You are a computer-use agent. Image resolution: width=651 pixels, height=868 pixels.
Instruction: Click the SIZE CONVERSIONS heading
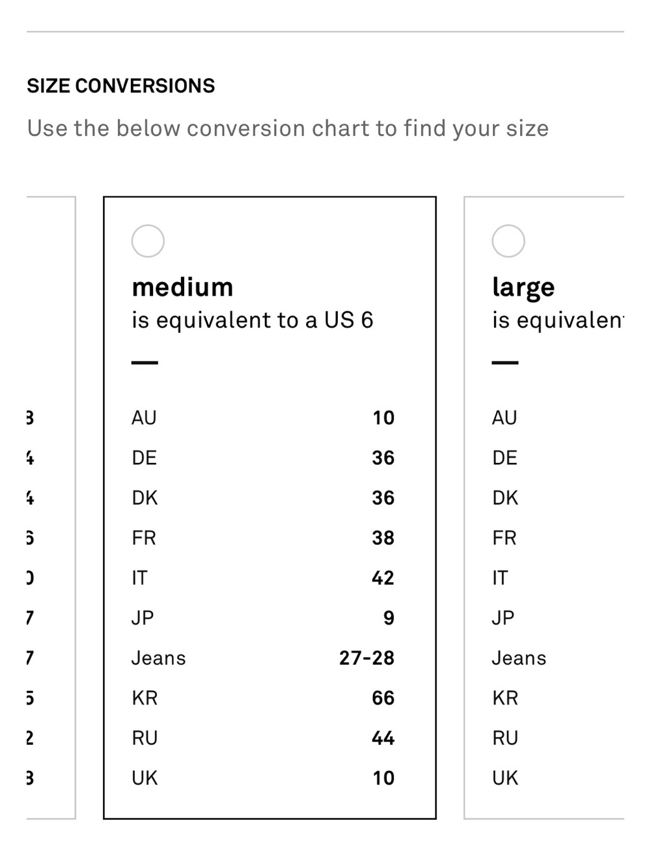[121, 86]
